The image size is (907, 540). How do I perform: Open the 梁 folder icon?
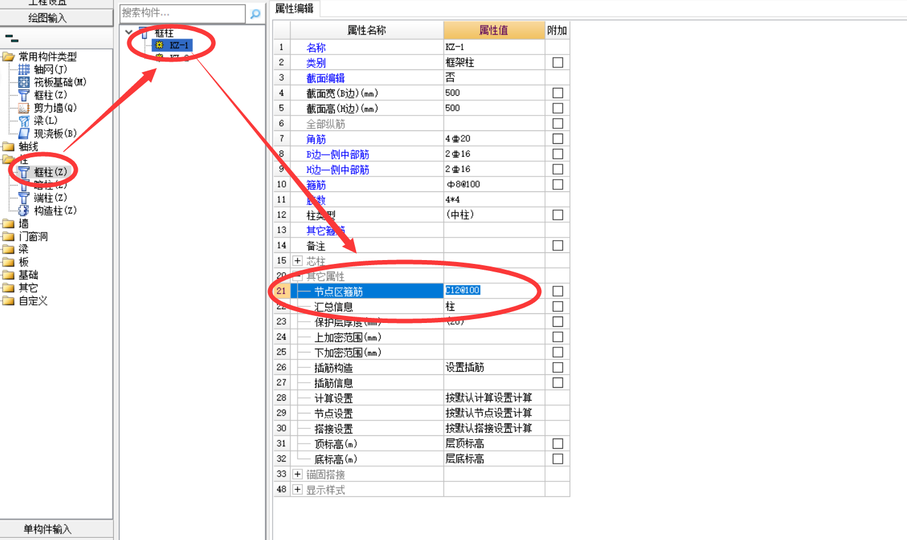[x=8, y=249]
